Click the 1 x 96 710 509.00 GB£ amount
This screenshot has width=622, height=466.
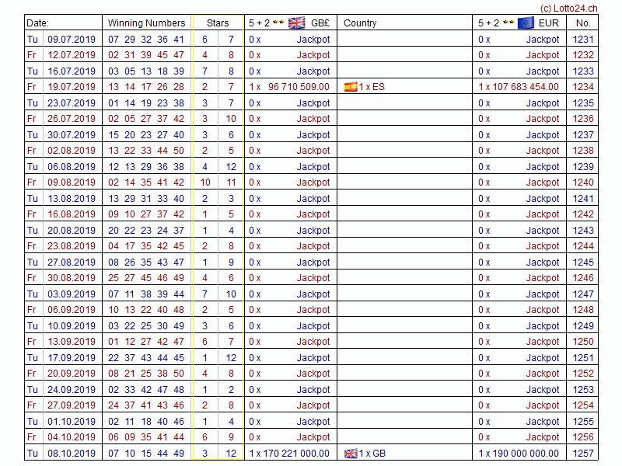click(289, 87)
